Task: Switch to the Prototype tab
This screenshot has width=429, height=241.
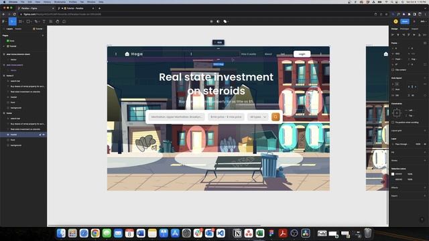Action: (405, 29)
